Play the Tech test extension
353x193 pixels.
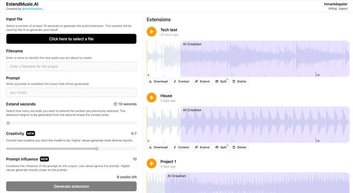[x=151, y=32]
